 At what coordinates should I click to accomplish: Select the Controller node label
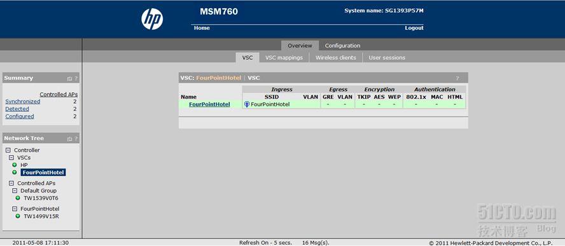tap(27, 150)
